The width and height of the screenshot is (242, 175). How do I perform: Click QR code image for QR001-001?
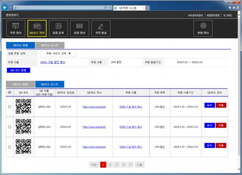pos(24,147)
